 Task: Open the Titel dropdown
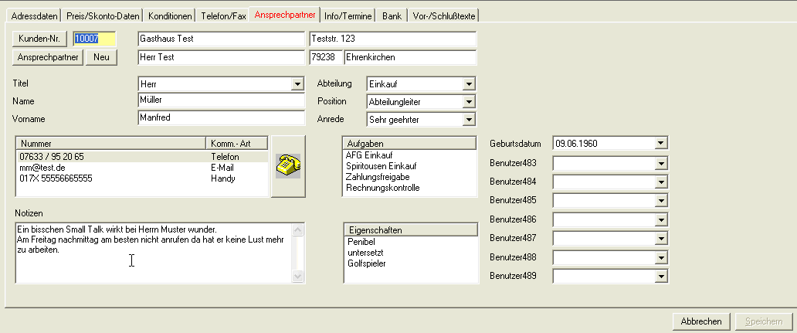click(x=297, y=83)
